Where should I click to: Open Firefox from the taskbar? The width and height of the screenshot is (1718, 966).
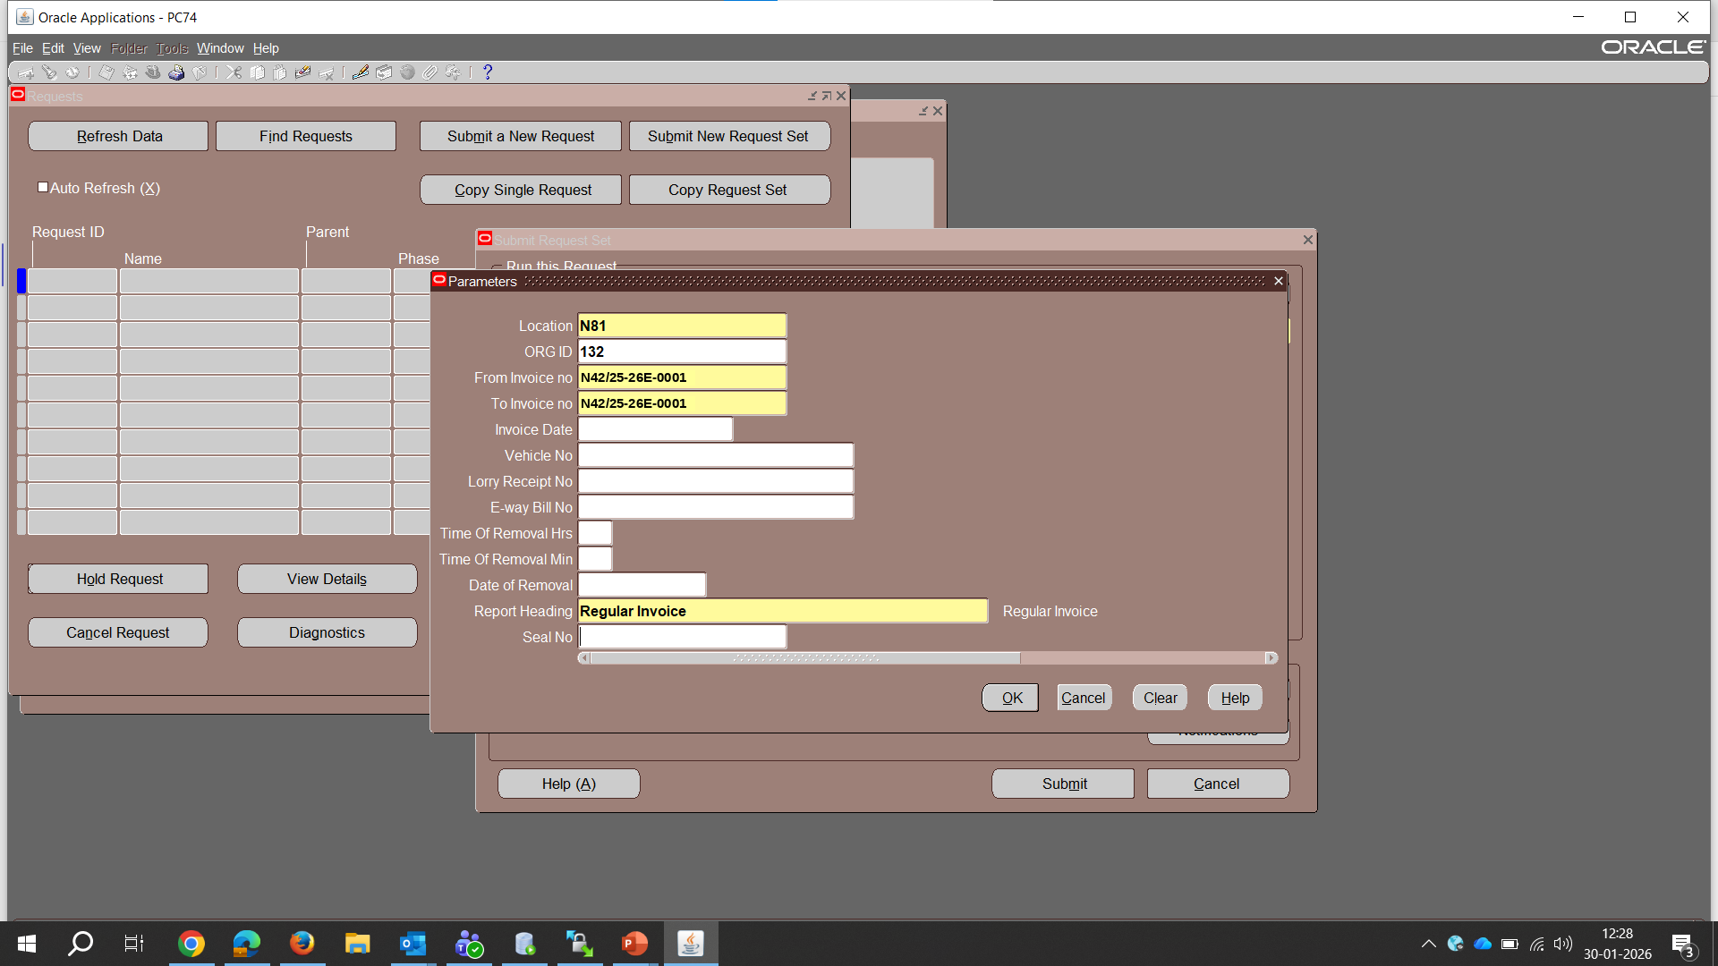click(x=302, y=944)
